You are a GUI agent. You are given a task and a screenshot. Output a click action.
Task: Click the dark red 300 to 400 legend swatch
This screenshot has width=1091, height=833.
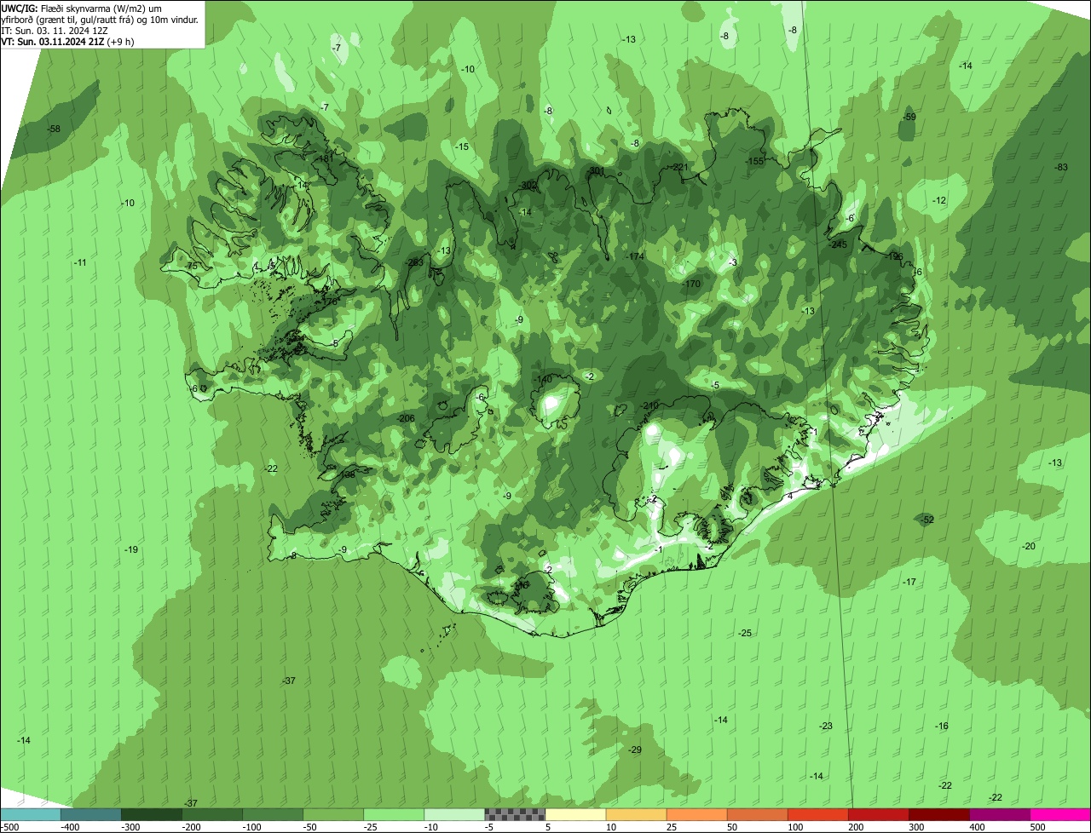pos(939,814)
